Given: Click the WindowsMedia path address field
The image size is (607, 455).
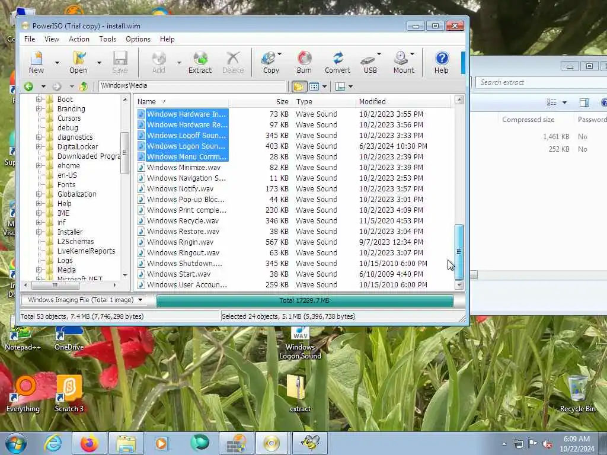Looking at the screenshot, I should (192, 86).
